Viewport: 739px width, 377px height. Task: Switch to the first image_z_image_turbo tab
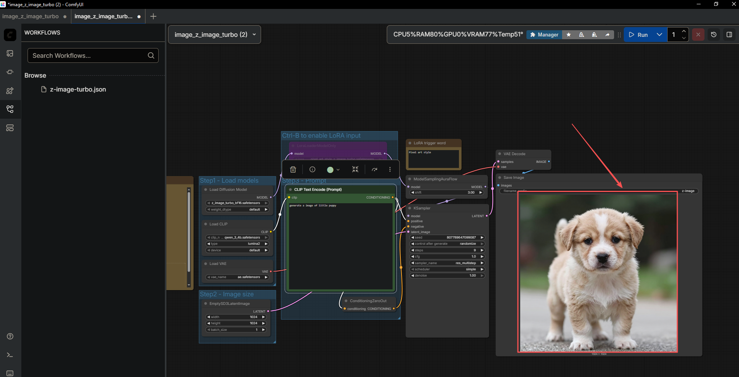[x=30, y=16]
